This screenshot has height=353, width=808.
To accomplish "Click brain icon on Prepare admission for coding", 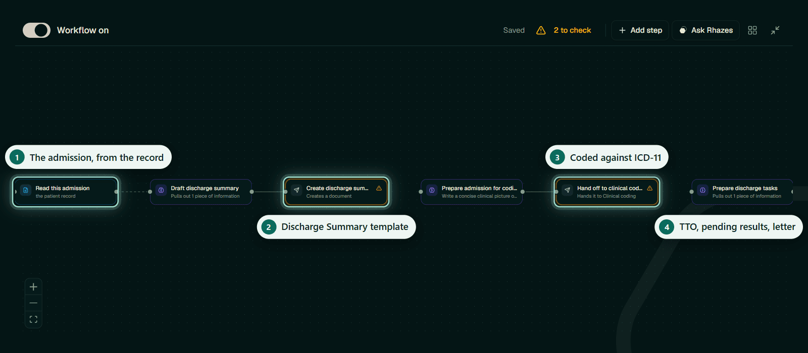I will pos(432,191).
